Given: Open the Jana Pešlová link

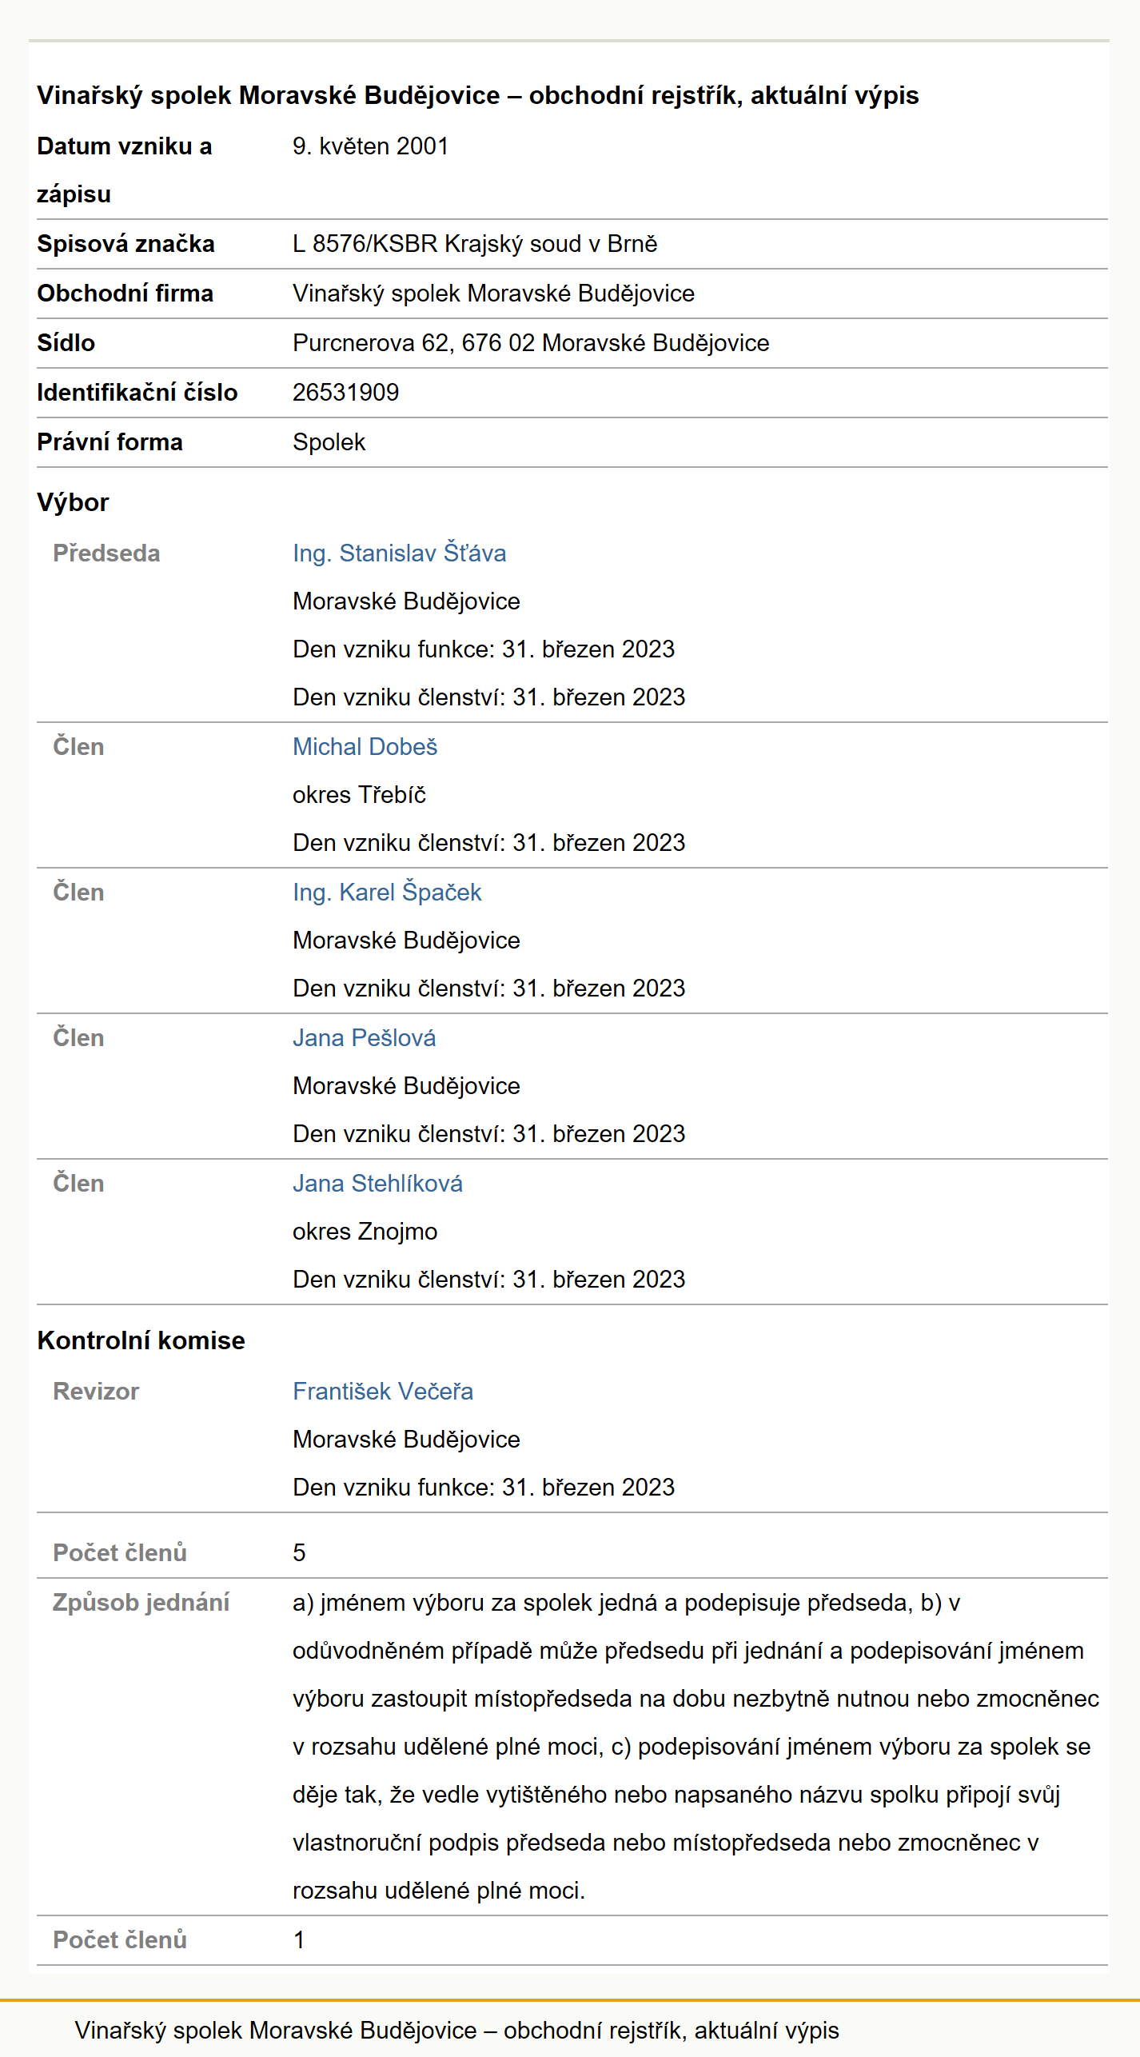Looking at the screenshot, I should pos(364,1038).
